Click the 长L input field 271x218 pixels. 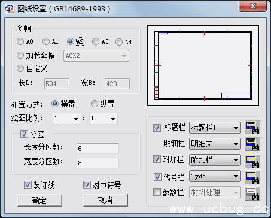(x=57, y=84)
